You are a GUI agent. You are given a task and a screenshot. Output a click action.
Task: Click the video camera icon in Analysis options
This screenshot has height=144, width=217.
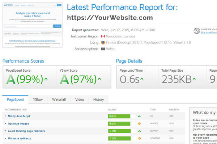(103, 49)
